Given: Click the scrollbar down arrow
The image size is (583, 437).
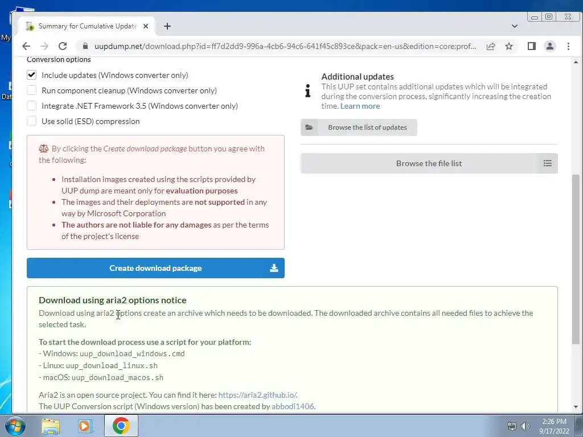Looking at the screenshot, I should (576, 407).
